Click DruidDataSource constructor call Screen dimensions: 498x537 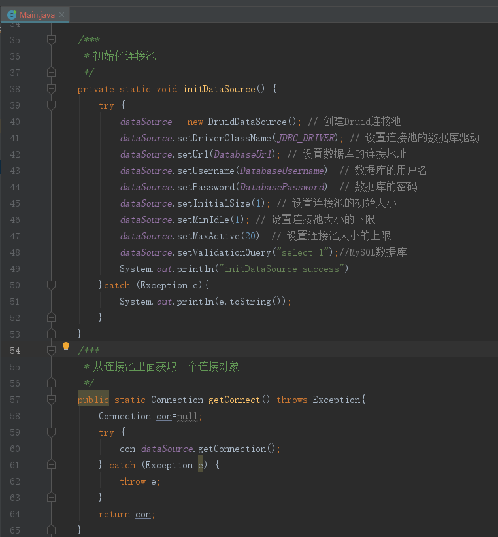pyautogui.click(x=252, y=122)
